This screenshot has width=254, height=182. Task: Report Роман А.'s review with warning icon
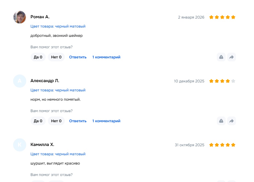[221, 57]
